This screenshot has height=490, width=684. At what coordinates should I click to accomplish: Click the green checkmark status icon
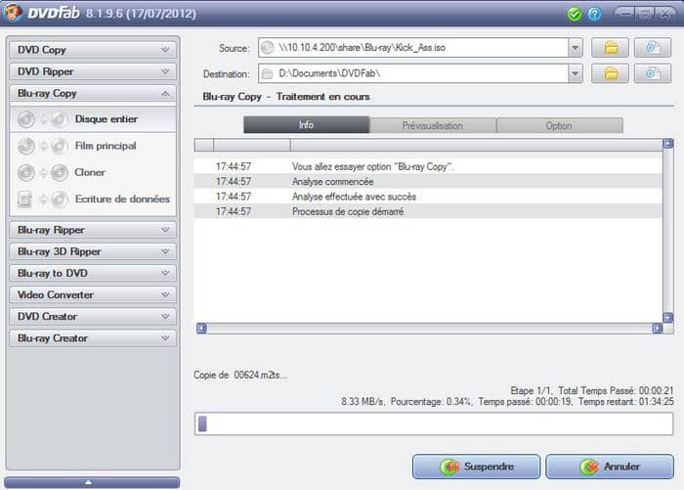pyautogui.click(x=575, y=14)
